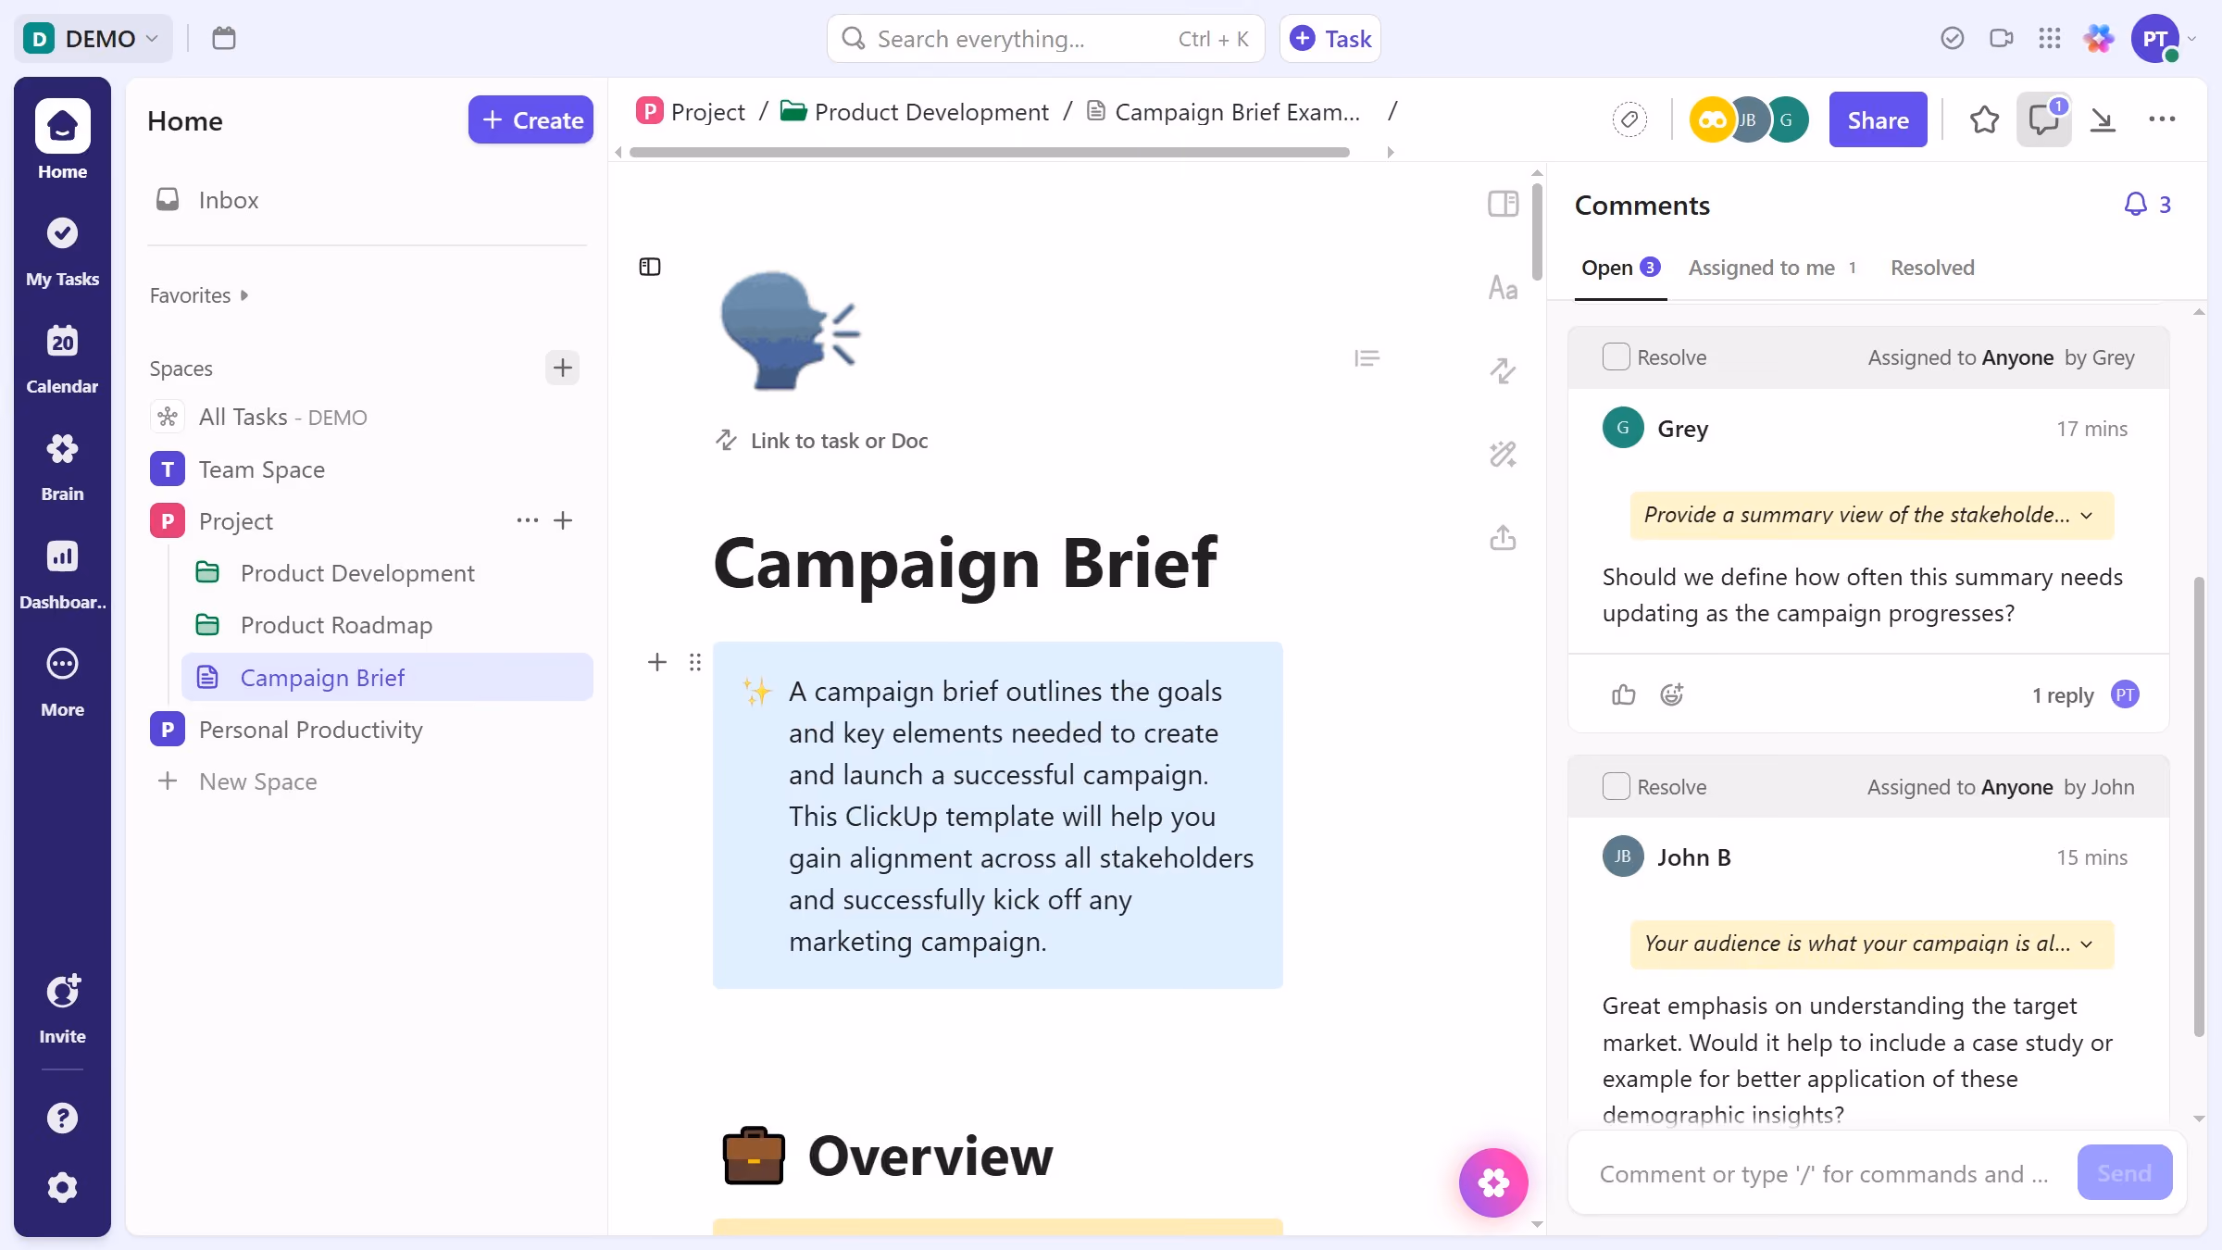The width and height of the screenshot is (2222, 1250).
Task: Click the calendar icon beside DEMO
Action: pos(224,38)
